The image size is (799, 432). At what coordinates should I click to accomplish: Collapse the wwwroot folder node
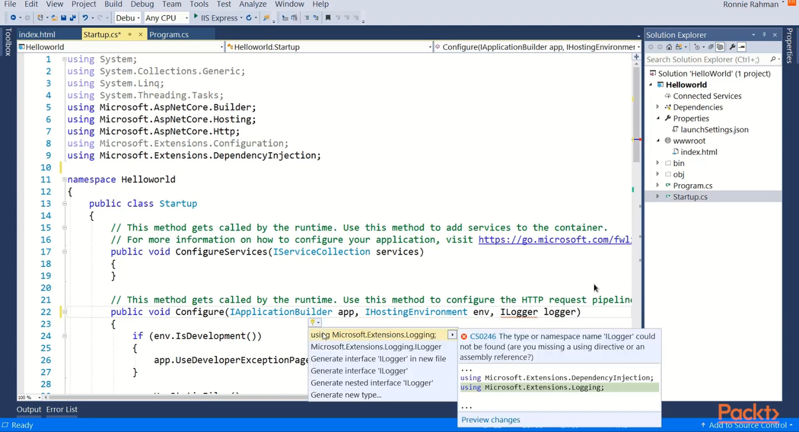tap(658, 141)
